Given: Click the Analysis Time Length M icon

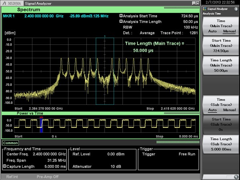Looking at the screenshot, I should (121, 22).
